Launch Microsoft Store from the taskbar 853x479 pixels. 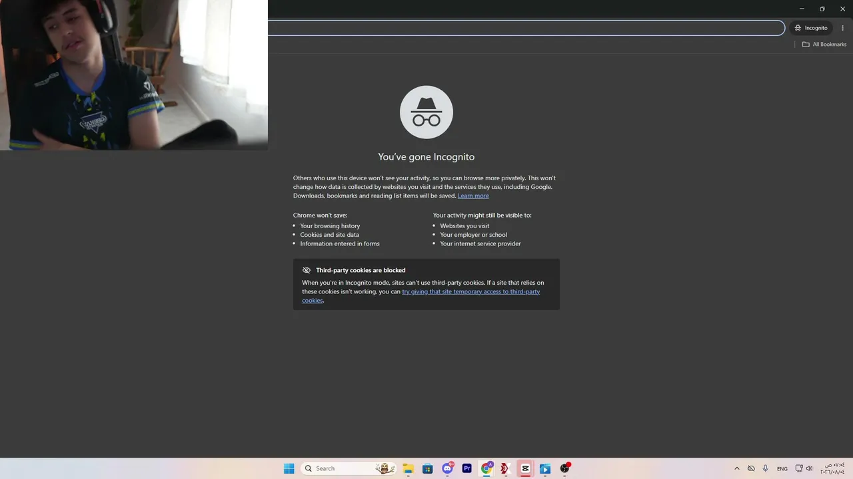point(428,468)
